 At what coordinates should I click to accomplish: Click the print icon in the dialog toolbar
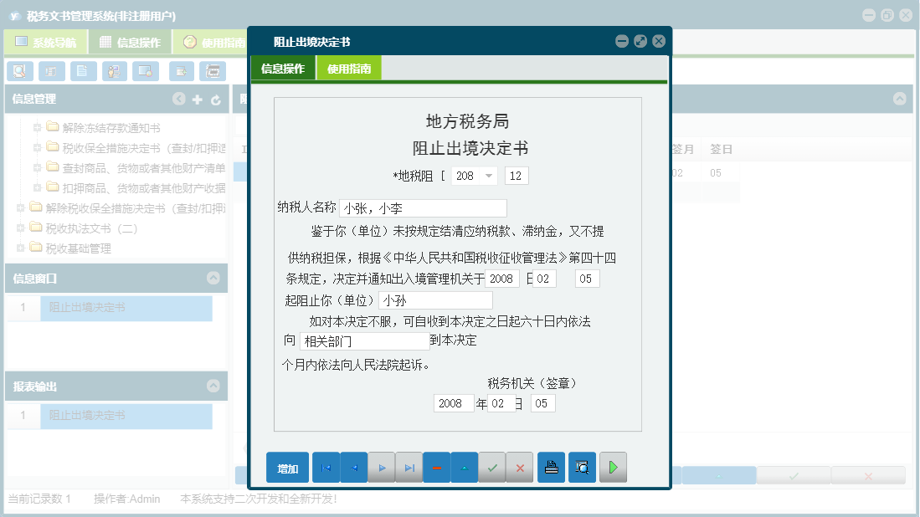(x=551, y=467)
